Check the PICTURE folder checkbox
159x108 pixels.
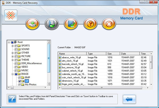[x=16, y=57]
